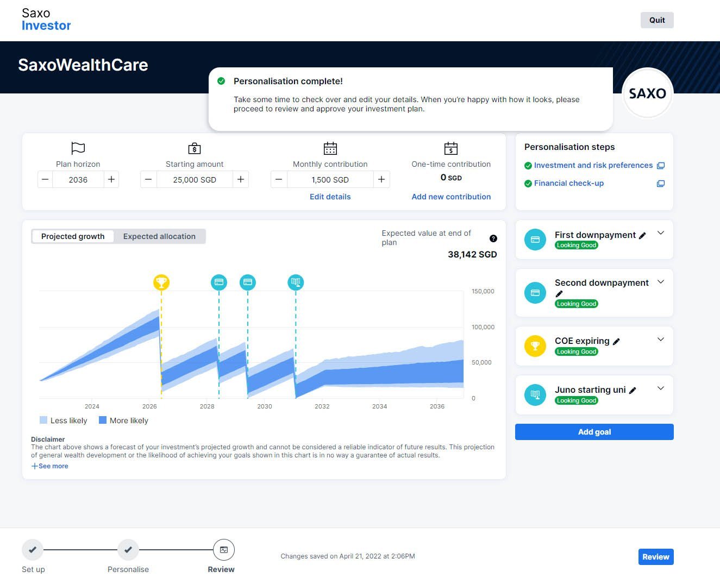
Task: Click the 38,142 SGD expected value
Action: (472, 254)
